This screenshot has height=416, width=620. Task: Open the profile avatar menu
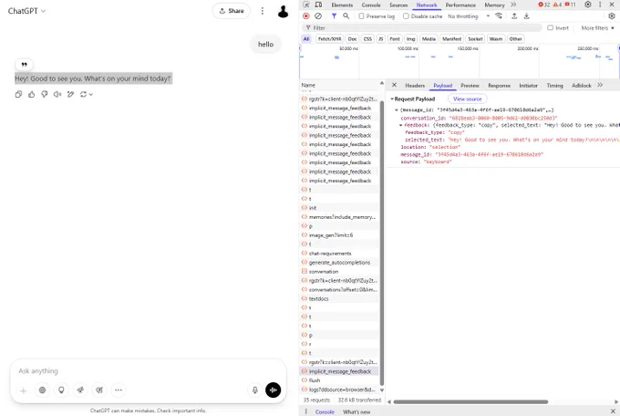click(283, 12)
